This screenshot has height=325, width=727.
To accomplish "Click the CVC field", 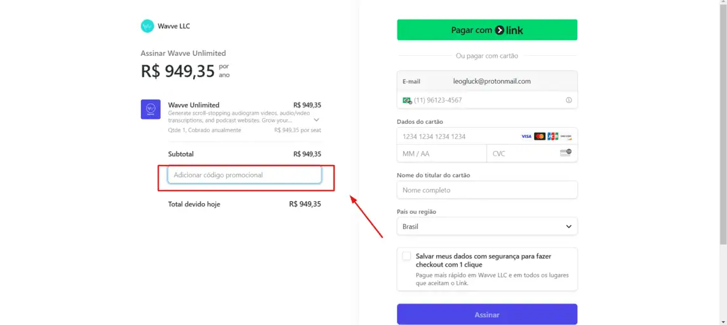I will pos(532,154).
